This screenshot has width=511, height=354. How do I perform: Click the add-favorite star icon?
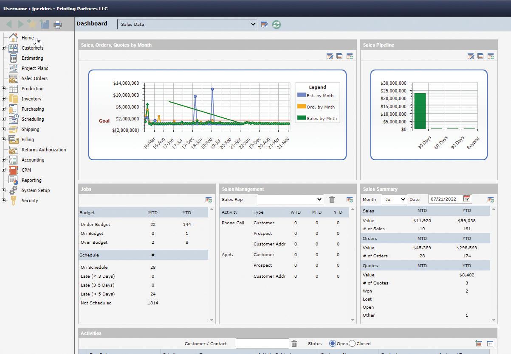[x=32, y=24]
